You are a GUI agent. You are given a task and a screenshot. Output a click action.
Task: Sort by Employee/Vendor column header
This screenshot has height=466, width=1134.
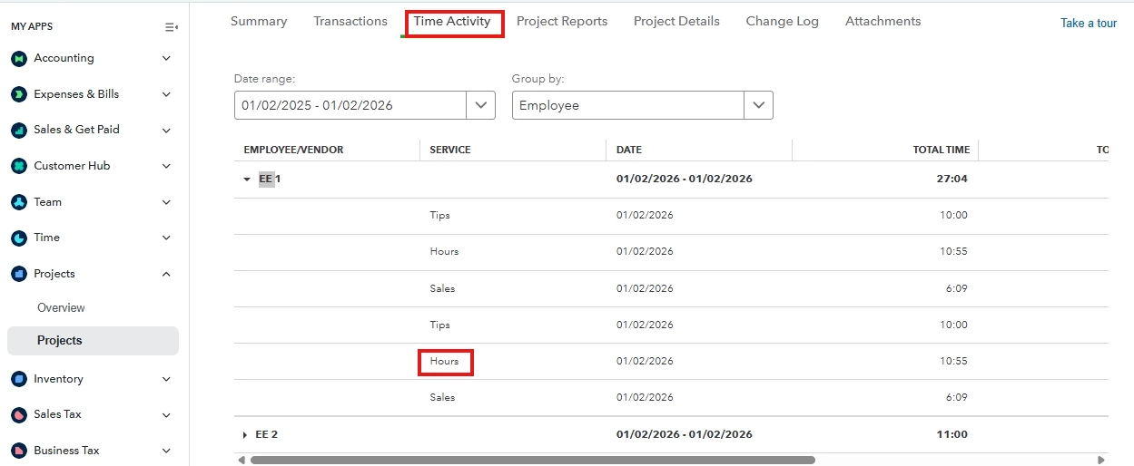pyautogui.click(x=293, y=150)
